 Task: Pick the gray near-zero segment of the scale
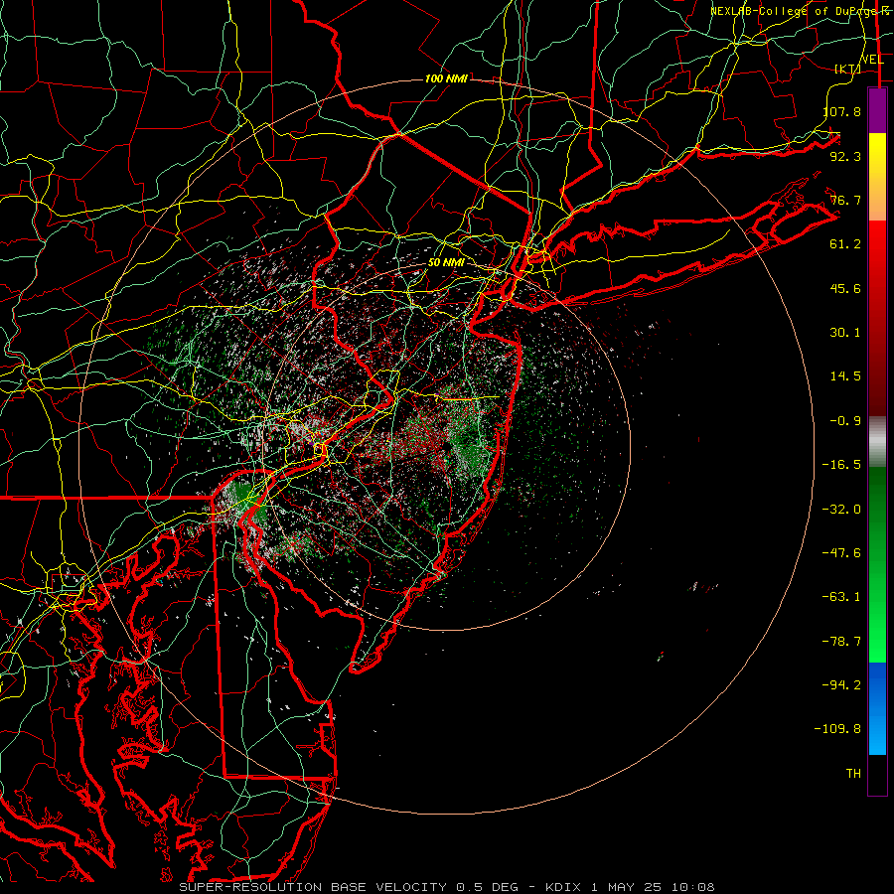877,442
